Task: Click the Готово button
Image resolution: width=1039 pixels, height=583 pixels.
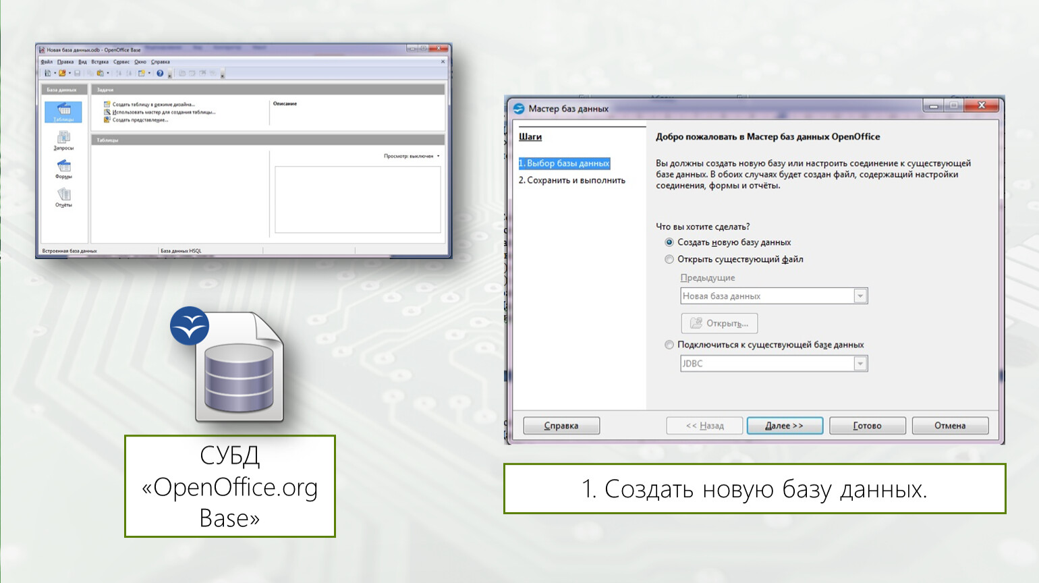Action: (x=867, y=426)
